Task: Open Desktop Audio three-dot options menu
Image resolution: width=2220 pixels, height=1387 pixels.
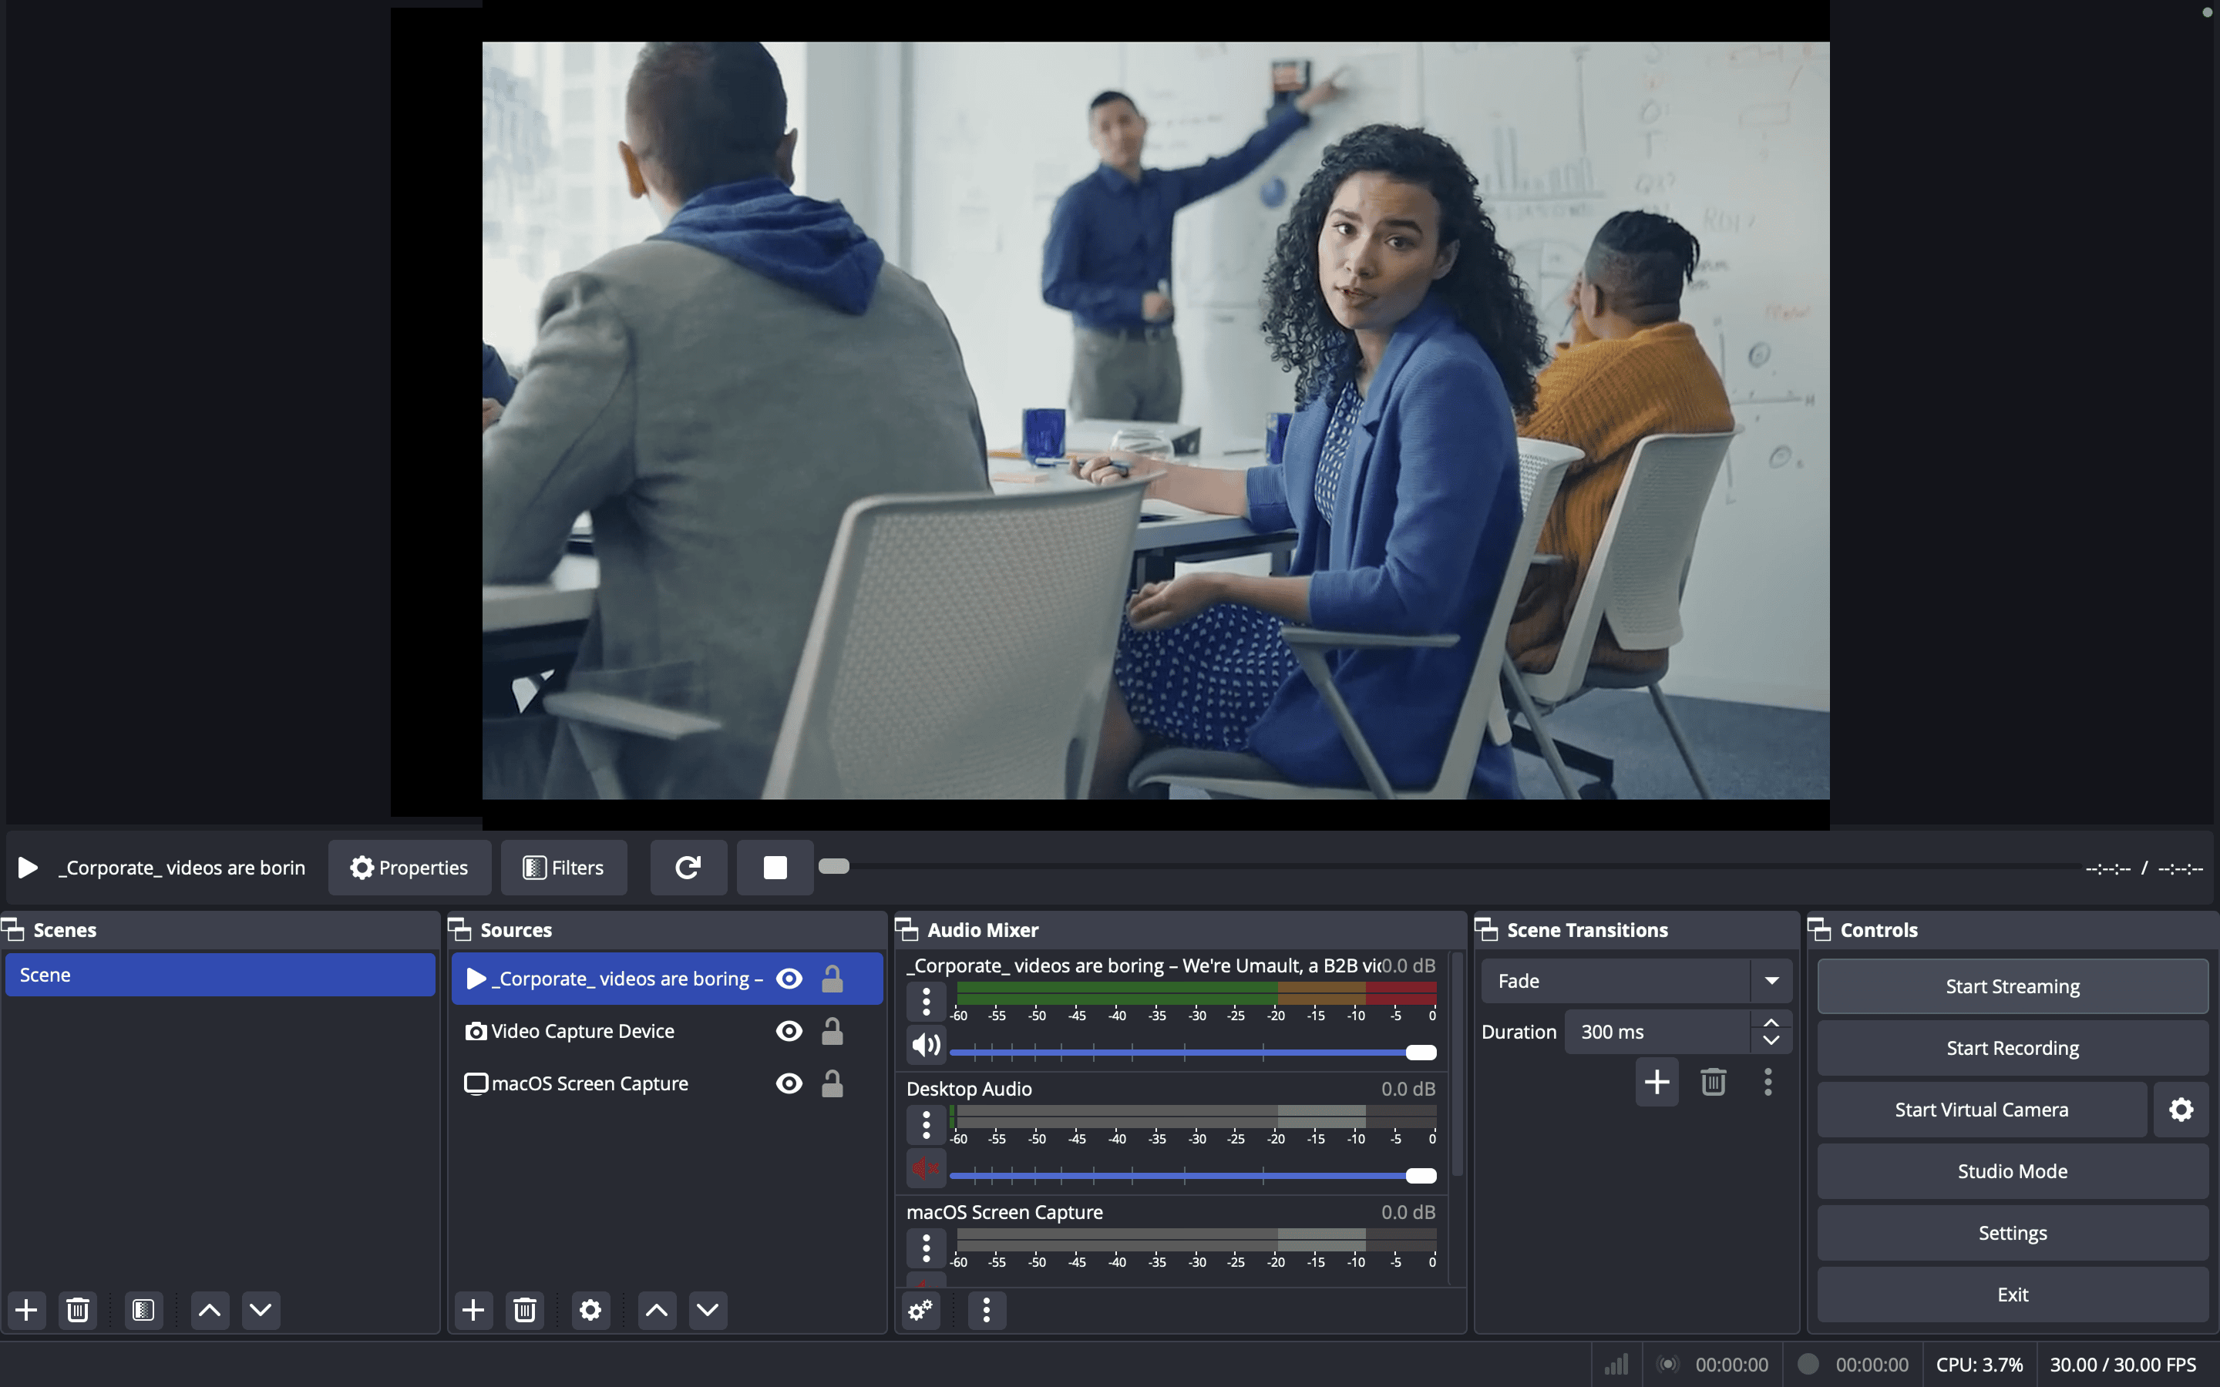Action: point(926,1123)
